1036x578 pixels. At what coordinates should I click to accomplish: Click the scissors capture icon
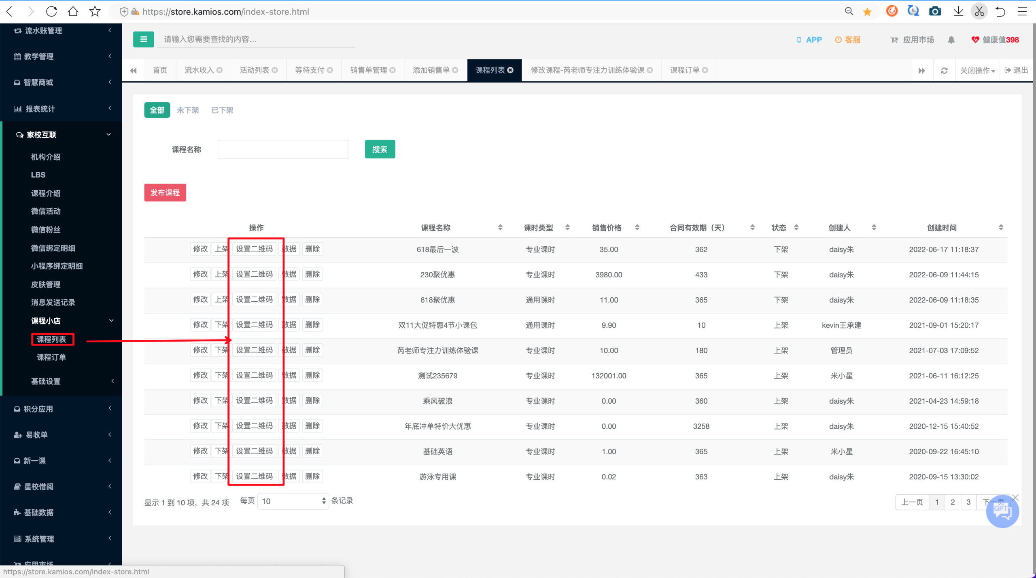(x=979, y=11)
